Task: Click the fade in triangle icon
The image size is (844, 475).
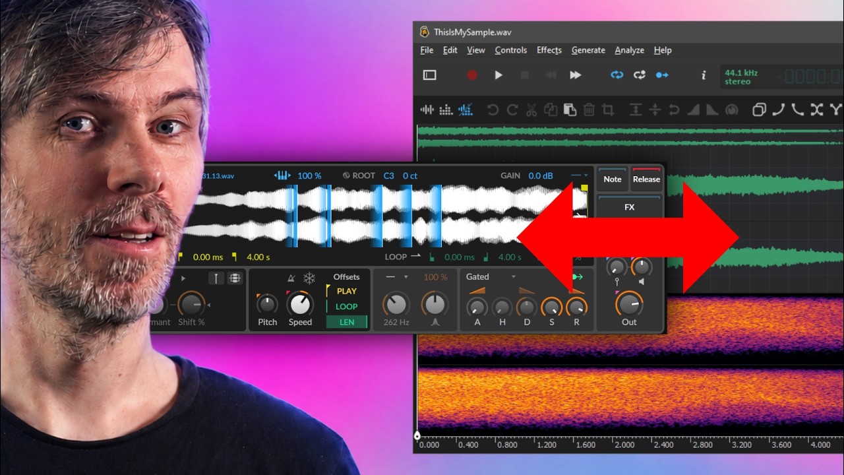Action: pos(693,110)
